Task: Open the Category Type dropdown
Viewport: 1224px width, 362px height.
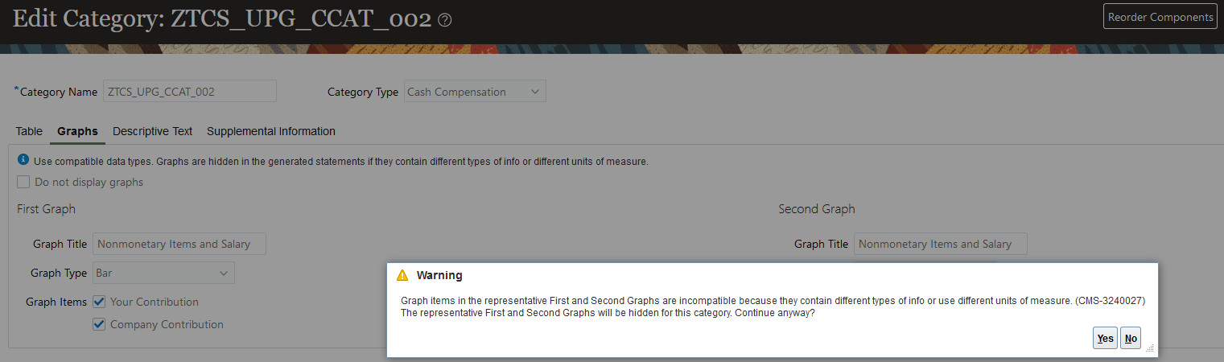Action: point(475,92)
